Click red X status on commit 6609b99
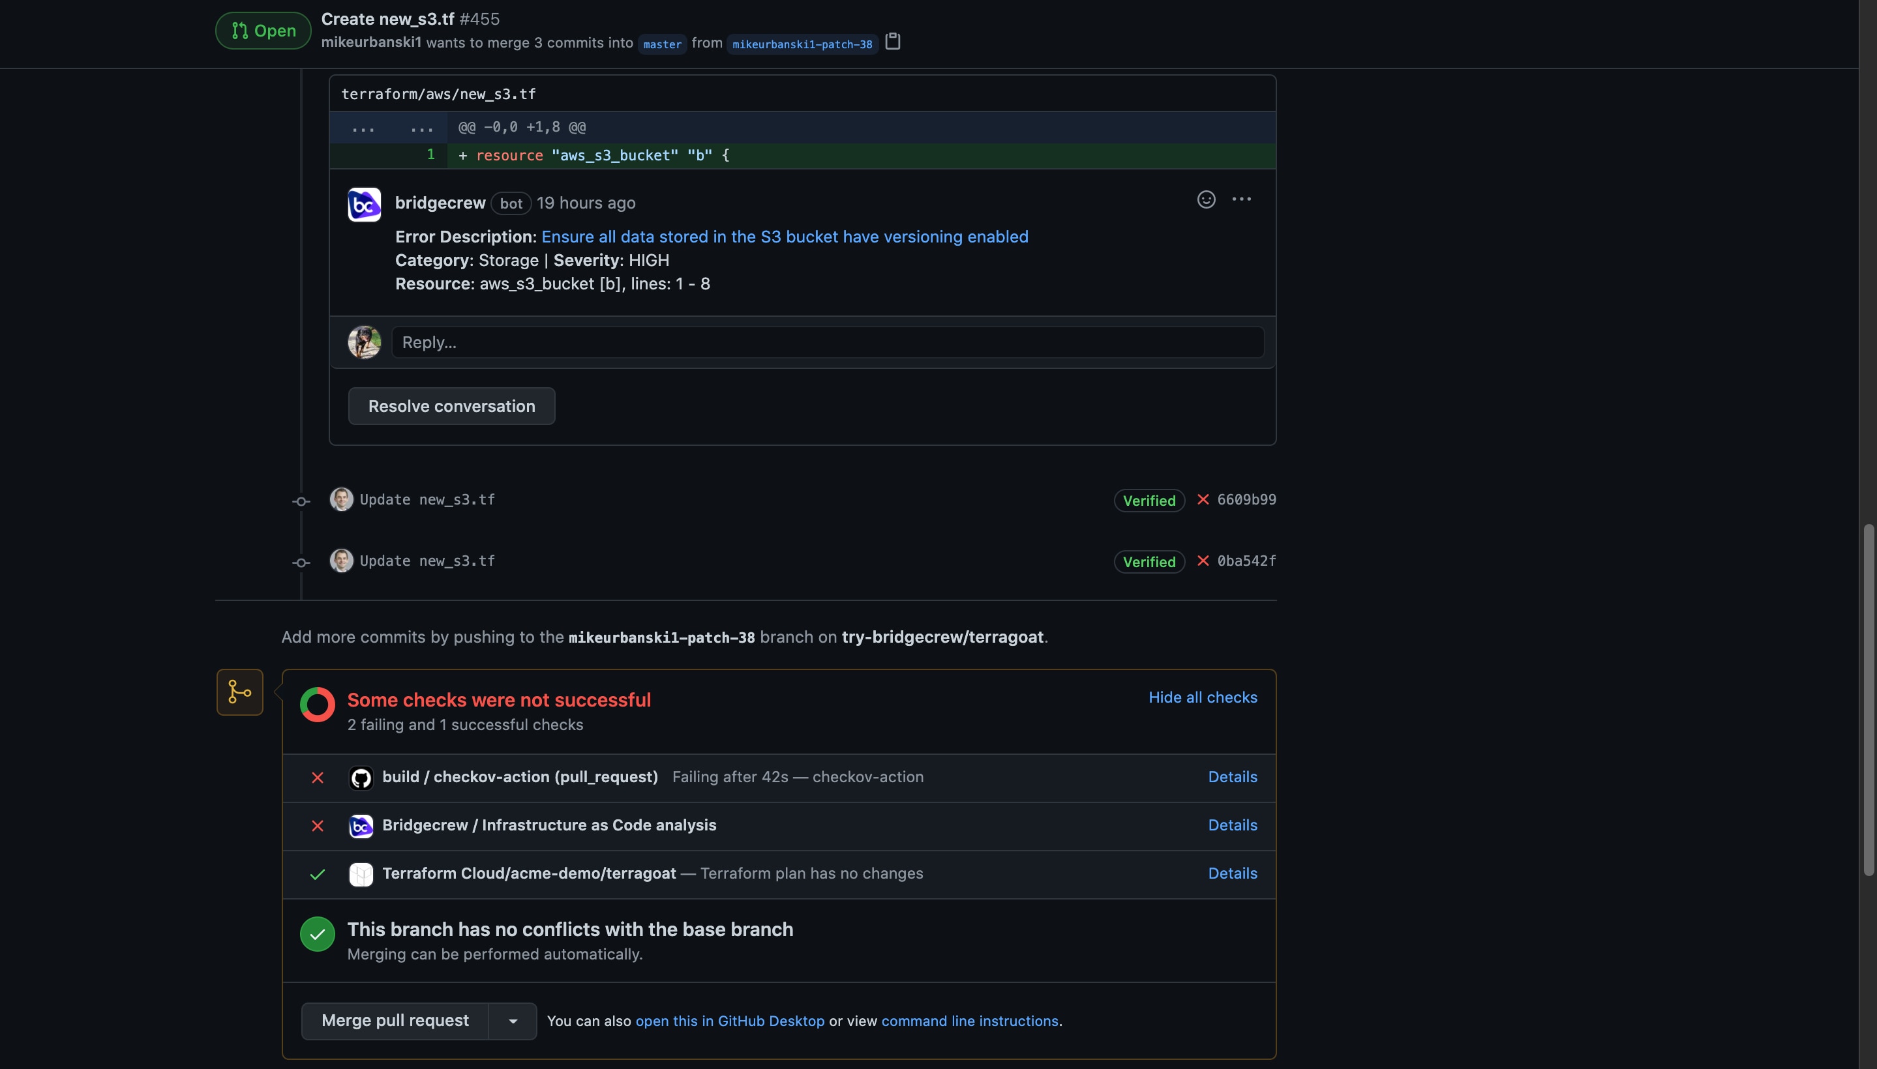 pyautogui.click(x=1203, y=500)
